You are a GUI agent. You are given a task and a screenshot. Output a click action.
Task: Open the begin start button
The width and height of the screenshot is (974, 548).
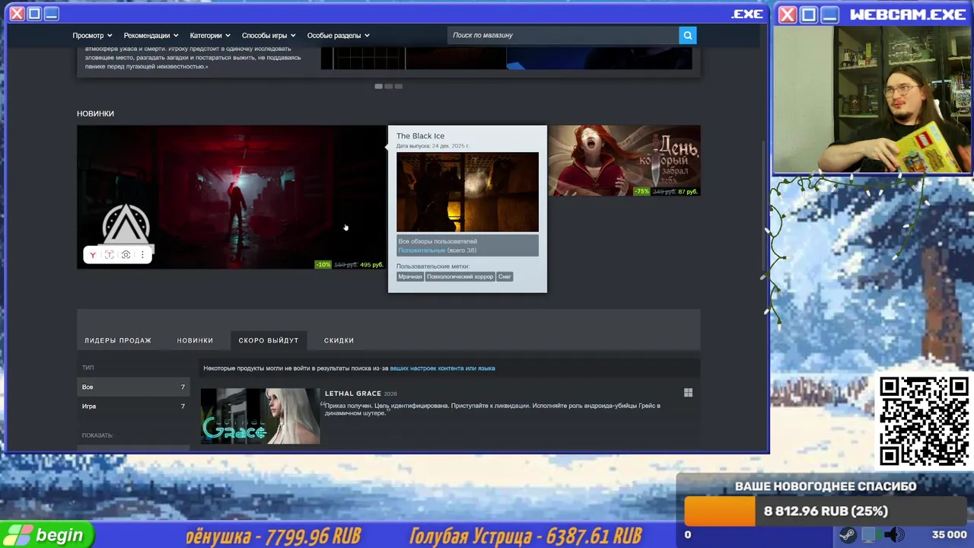pos(47,535)
